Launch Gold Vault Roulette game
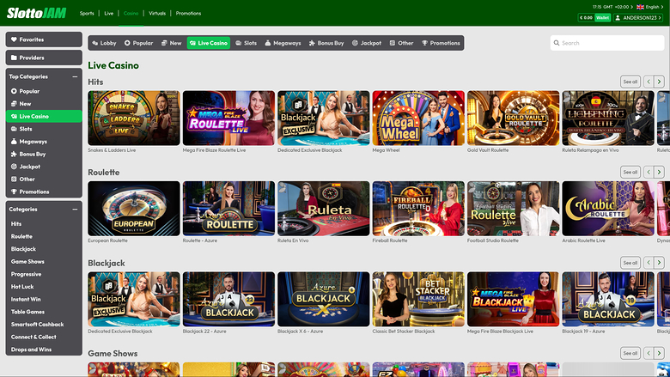The width and height of the screenshot is (670, 377). pyautogui.click(x=513, y=118)
